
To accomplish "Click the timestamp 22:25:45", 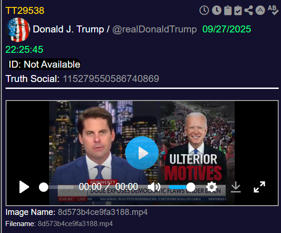I will pyautogui.click(x=25, y=50).
